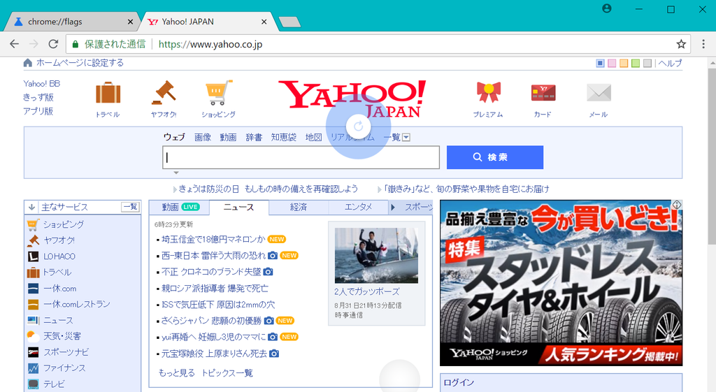
Task: Click the 一覧 button in 主なサービス header
Action: coord(131,208)
